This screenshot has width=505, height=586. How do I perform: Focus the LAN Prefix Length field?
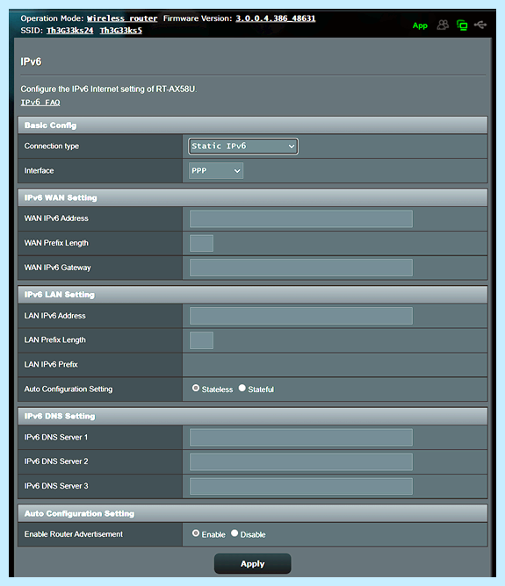[x=202, y=340]
